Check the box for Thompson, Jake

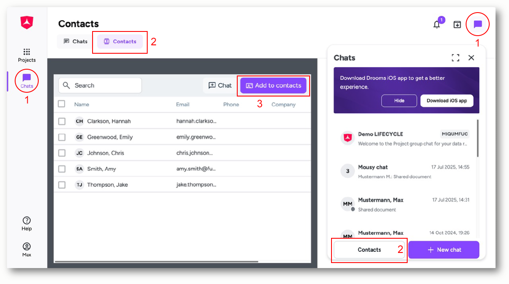[62, 185]
